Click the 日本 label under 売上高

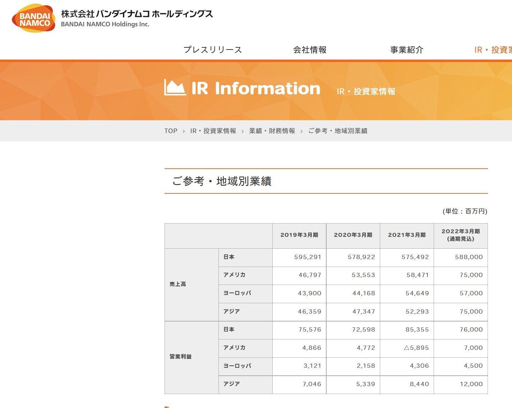tap(229, 257)
